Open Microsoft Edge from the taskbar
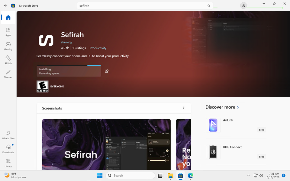 (x=190, y=176)
